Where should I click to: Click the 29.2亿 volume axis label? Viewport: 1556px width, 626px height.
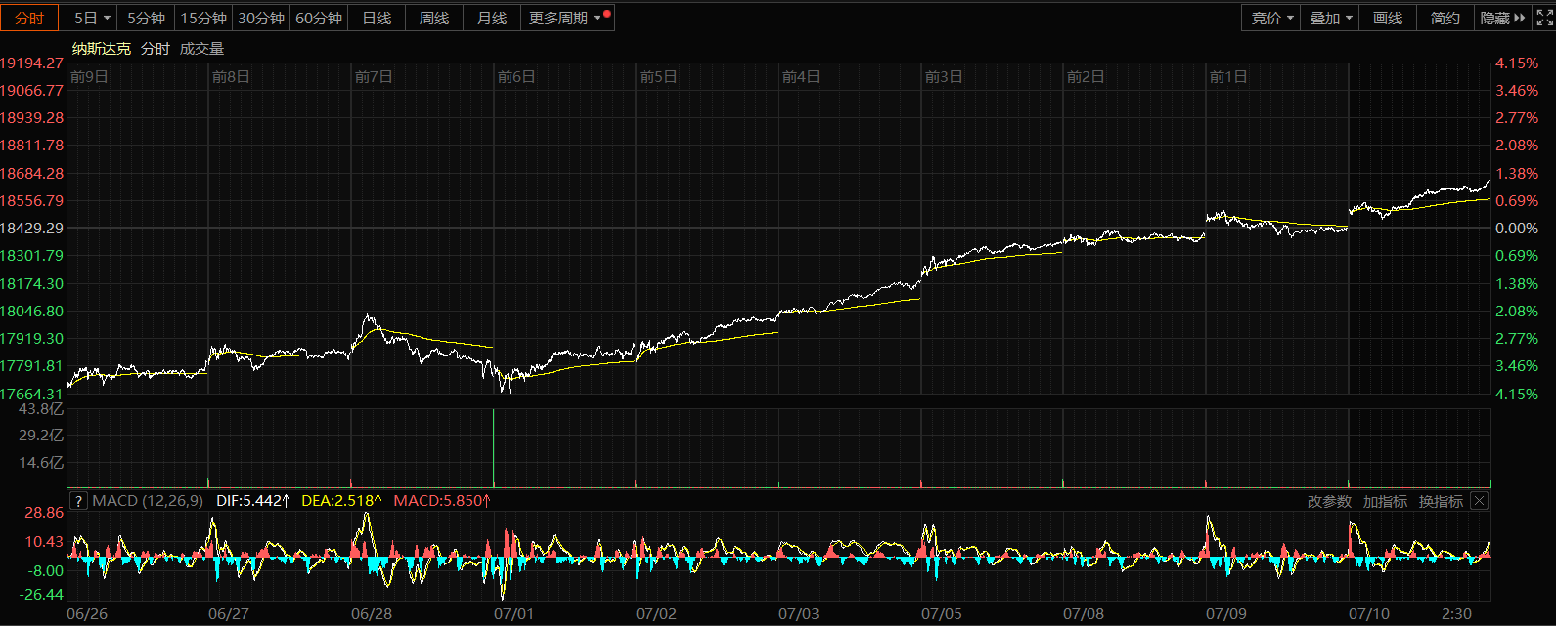[41, 435]
